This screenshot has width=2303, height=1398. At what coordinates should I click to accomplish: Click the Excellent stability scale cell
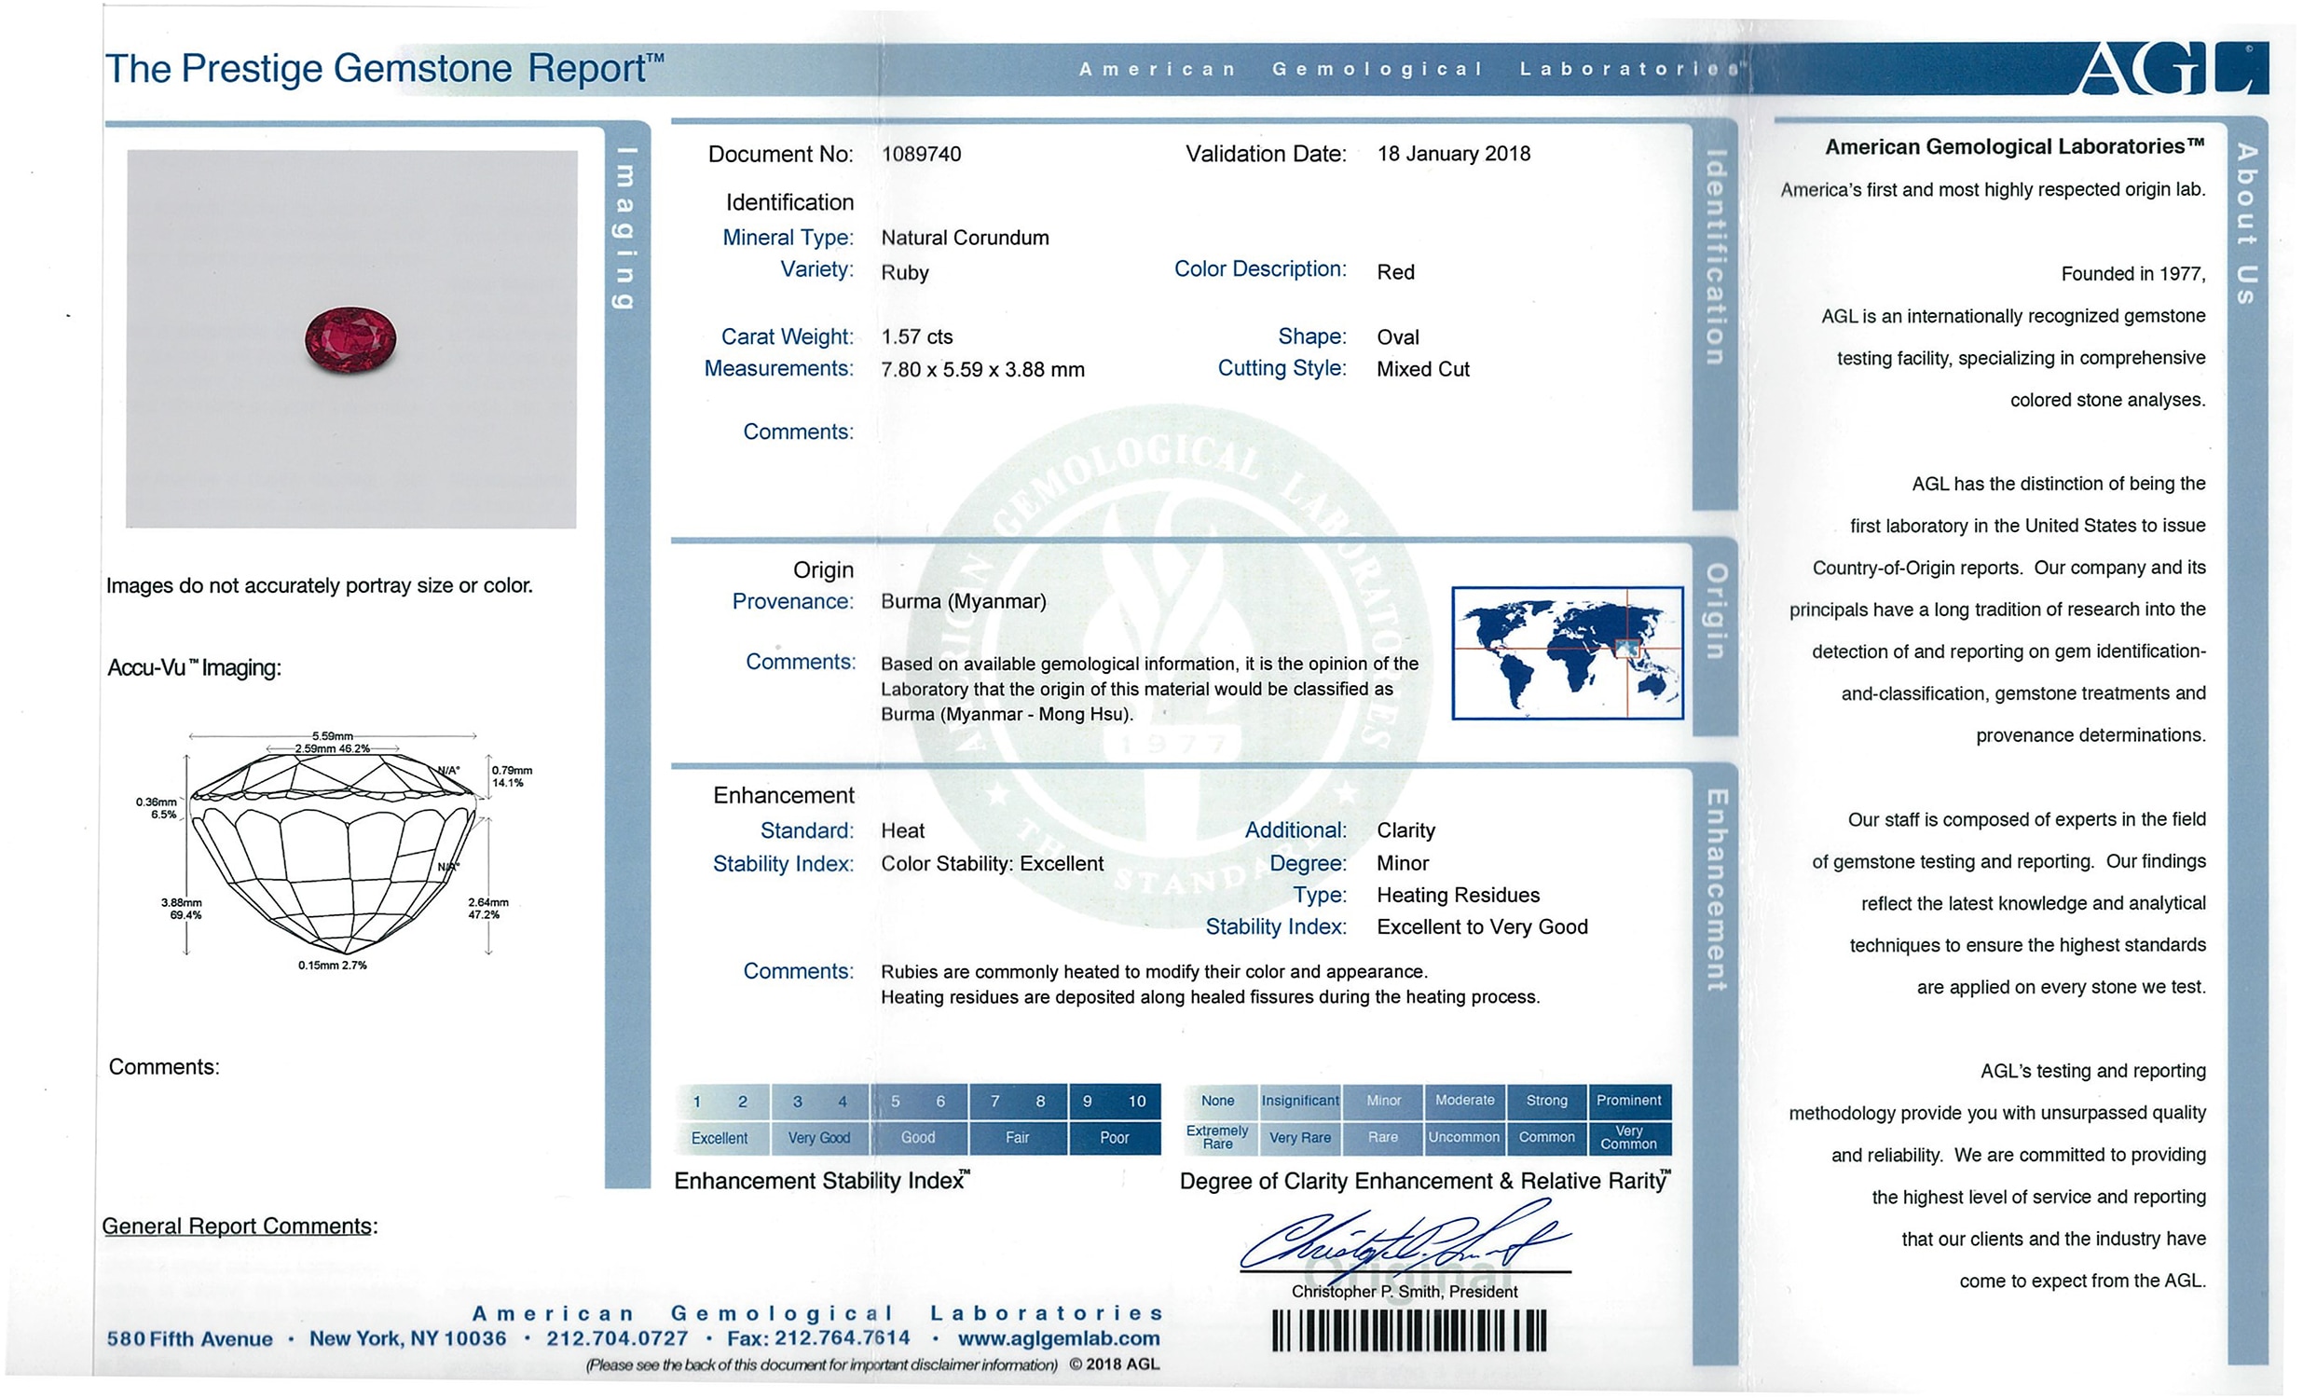[x=719, y=1137]
